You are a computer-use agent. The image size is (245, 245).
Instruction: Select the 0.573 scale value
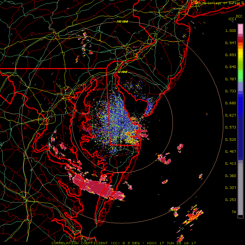point(231,127)
